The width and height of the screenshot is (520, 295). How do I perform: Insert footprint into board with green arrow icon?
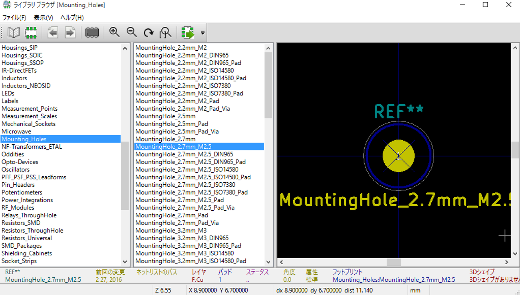[188, 32]
